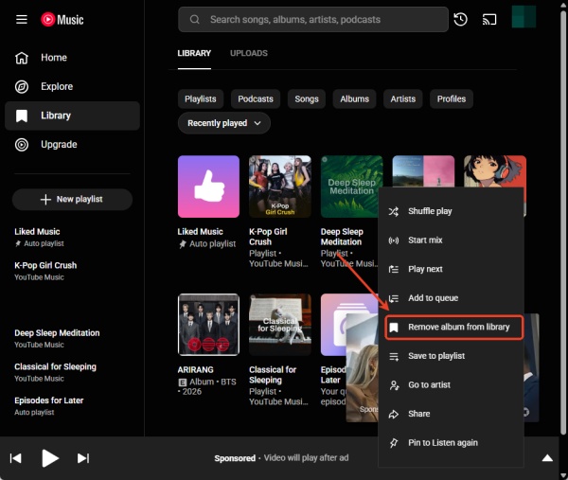Switch to the UPLOADS tab
The height and width of the screenshot is (480, 568).
click(x=249, y=53)
